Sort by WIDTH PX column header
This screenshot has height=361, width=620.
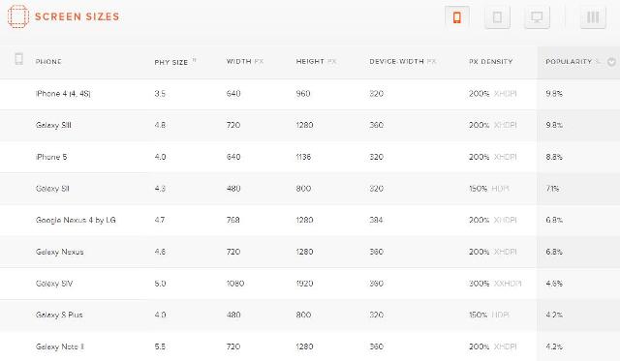click(x=245, y=61)
